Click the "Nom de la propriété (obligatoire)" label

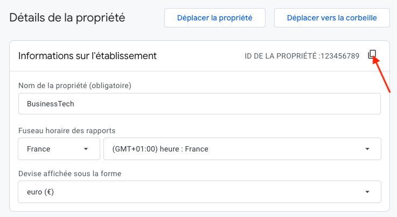[x=75, y=85]
